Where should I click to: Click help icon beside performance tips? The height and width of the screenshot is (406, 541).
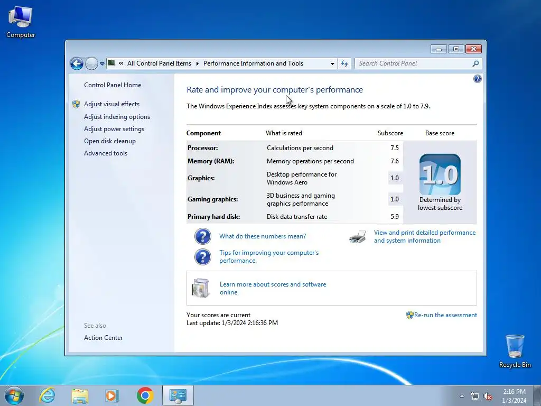coord(203,257)
